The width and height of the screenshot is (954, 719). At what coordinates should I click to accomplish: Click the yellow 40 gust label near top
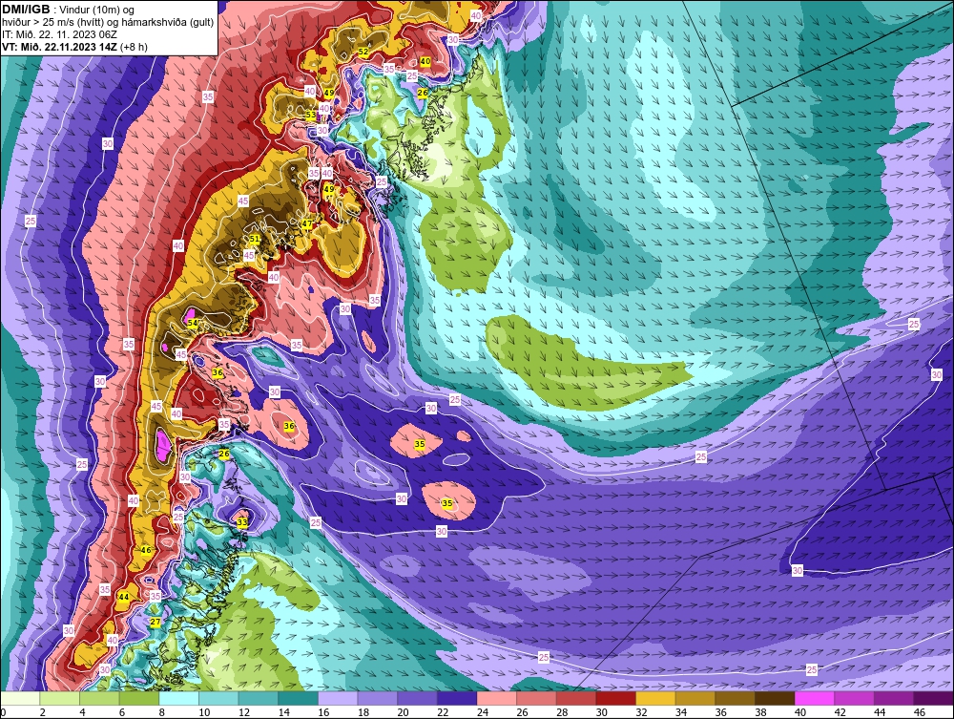click(425, 61)
